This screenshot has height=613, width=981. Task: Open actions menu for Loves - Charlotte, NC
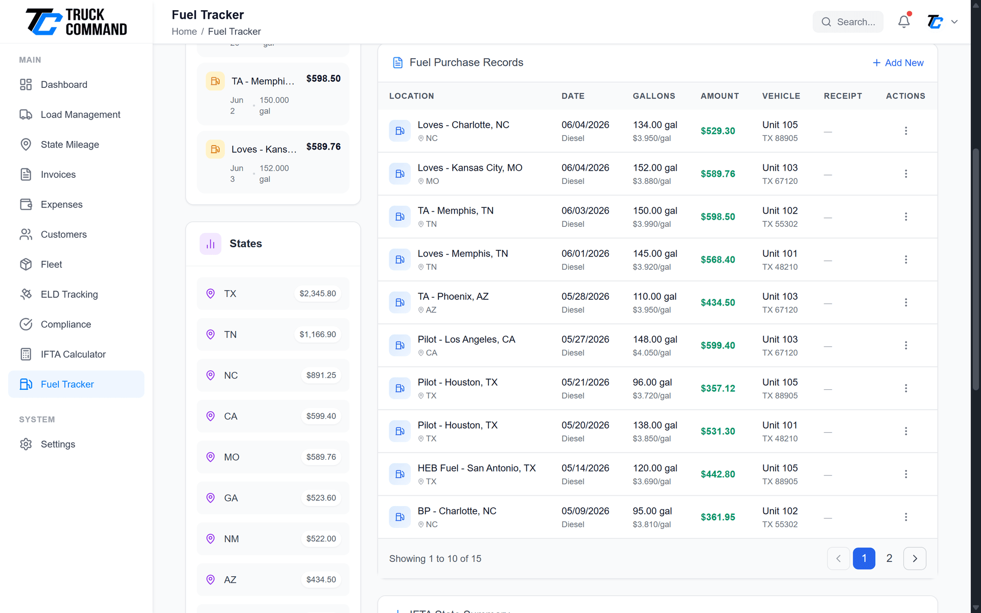906,131
